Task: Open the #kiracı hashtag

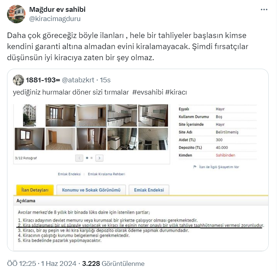Action: [176, 92]
